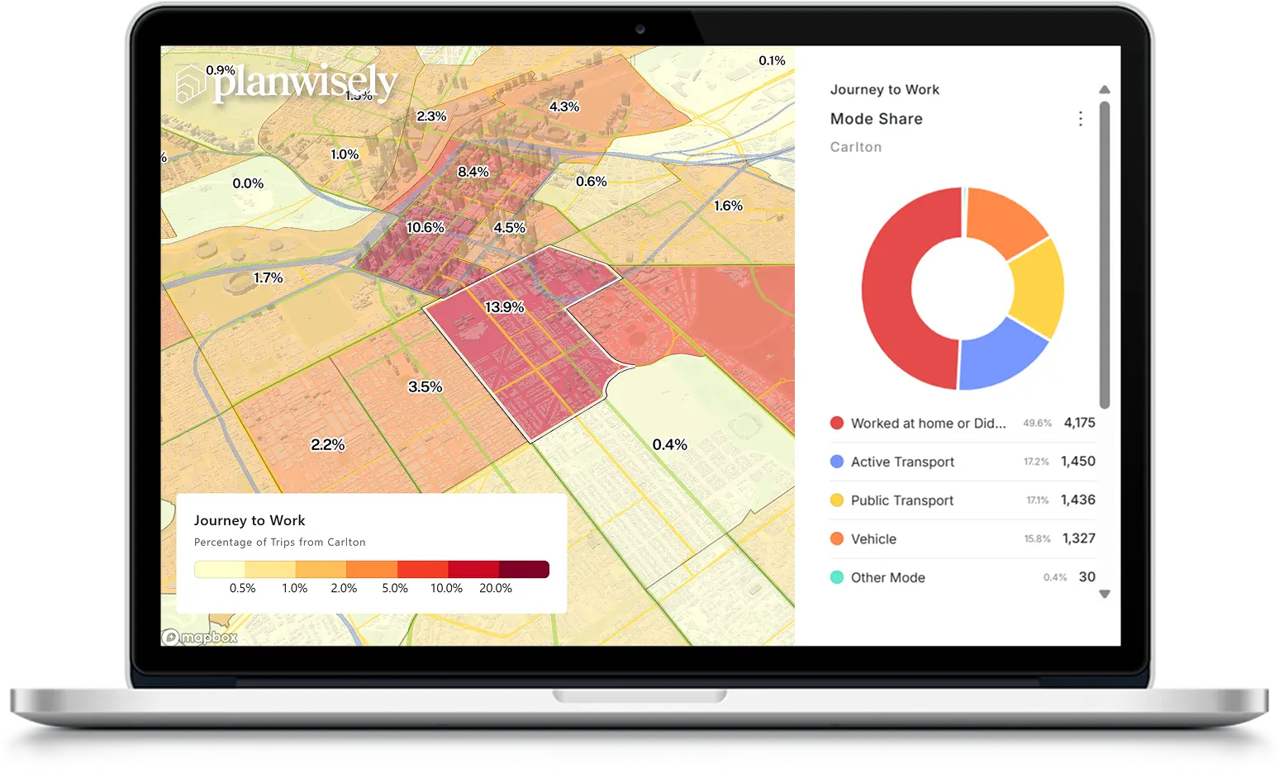Click the scroll down arrow in the side panel

pyautogui.click(x=1105, y=594)
